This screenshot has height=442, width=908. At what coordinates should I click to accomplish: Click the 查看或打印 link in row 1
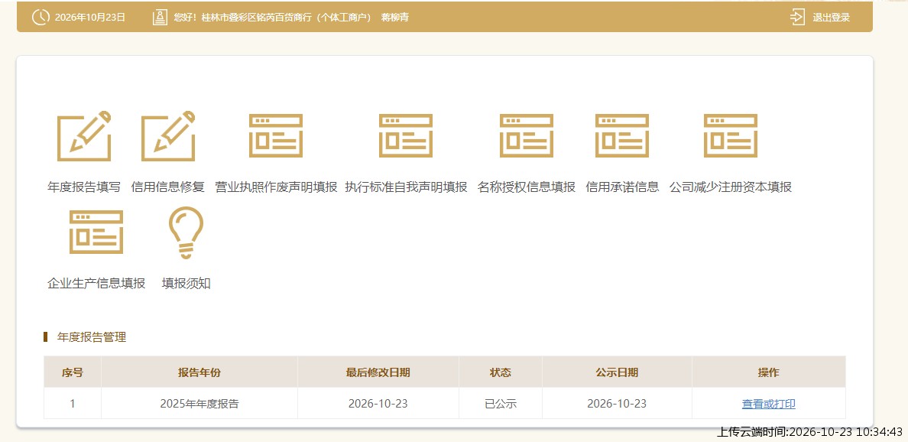tap(768, 404)
